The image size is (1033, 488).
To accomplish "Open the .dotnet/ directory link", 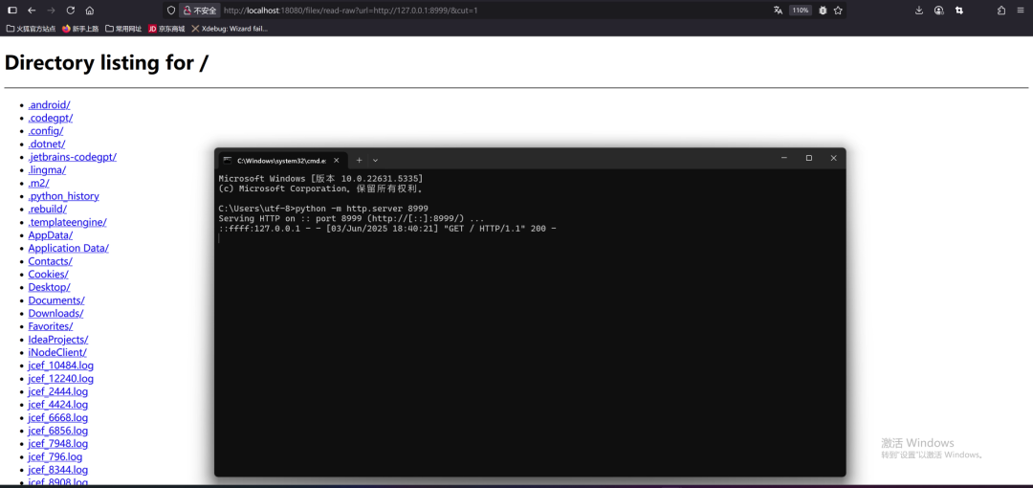I will [x=46, y=144].
